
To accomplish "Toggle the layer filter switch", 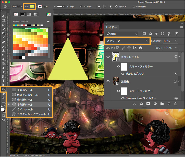I will [176, 34].
